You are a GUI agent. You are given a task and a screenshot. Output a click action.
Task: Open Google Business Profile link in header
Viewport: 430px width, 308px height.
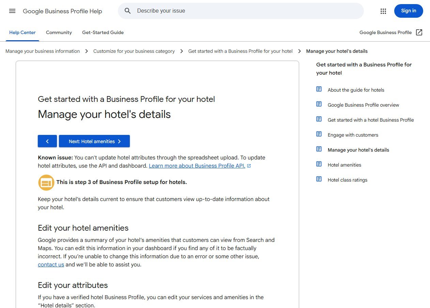pyautogui.click(x=386, y=33)
